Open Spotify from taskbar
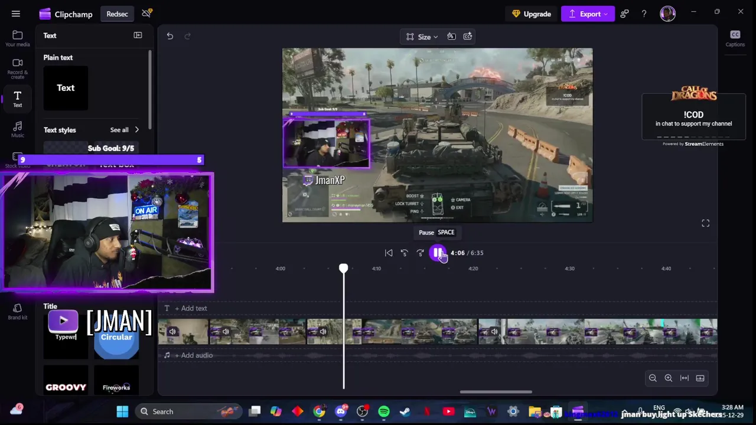Image resolution: width=756 pixels, height=425 pixels. tap(384, 411)
